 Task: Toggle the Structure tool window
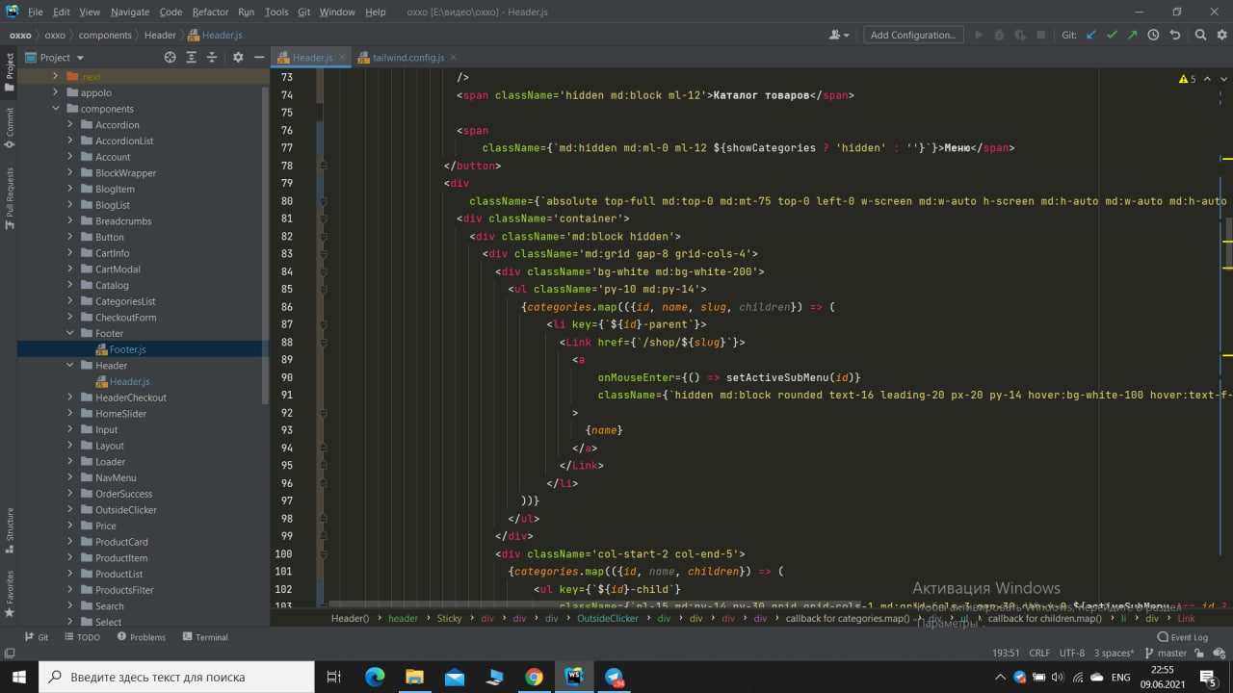[10, 528]
